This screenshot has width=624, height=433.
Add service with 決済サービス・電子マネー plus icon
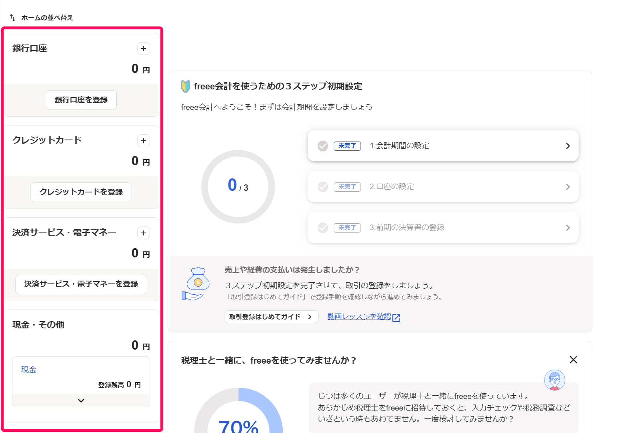[144, 233]
